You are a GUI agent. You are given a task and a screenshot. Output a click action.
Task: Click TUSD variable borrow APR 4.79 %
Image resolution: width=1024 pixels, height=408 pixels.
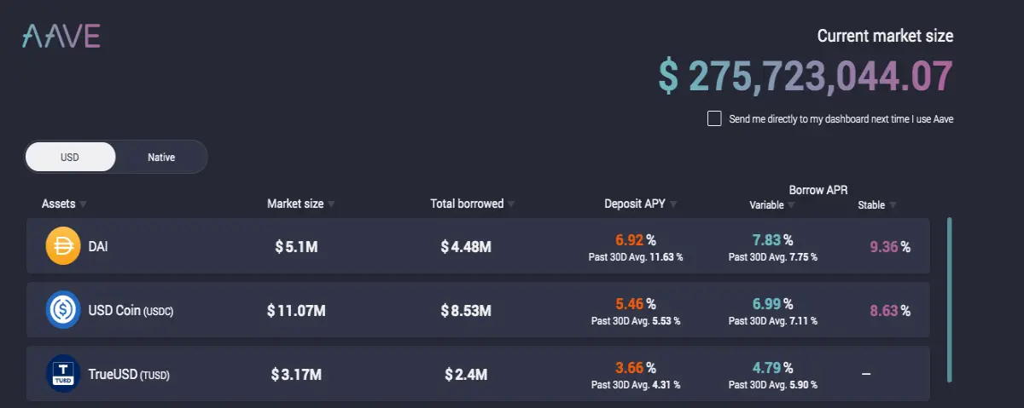(772, 368)
